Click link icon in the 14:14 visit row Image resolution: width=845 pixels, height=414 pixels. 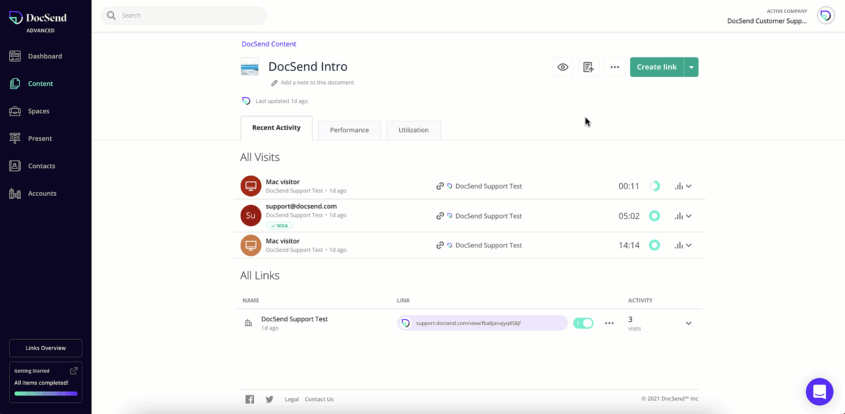click(440, 245)
